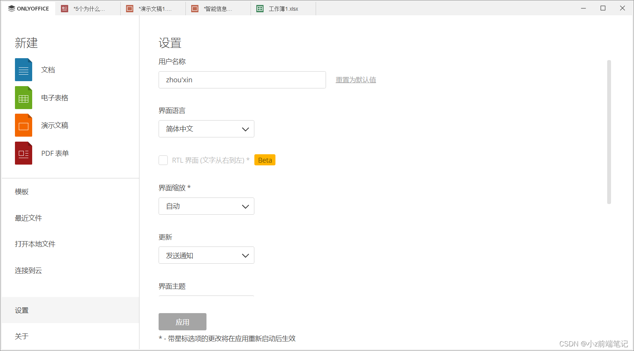
Task: Switch to the 工作簿1.xlsx spreadsheet tab
Action: [283, 8]
